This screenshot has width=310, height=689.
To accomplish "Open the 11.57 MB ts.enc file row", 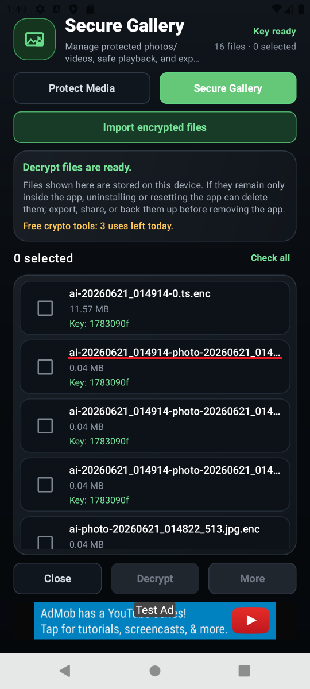I will click(155, 308).
